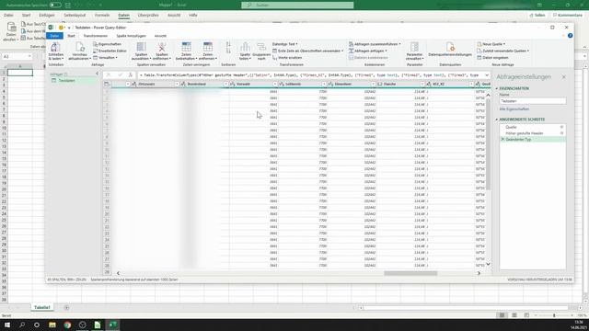Click the Spalten auswählen icon
589x331 pixels.
click(x=141, y=47)
